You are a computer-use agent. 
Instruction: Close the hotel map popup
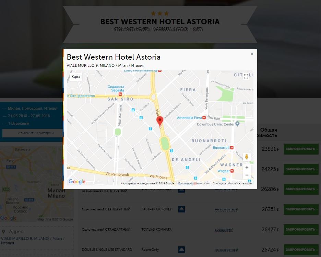[x=252, y=54]
